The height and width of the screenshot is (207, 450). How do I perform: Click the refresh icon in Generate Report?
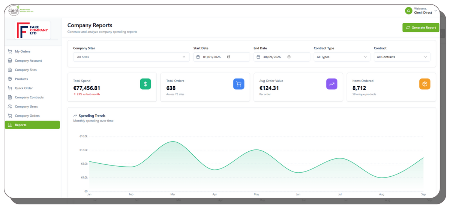tap(408, 28)
